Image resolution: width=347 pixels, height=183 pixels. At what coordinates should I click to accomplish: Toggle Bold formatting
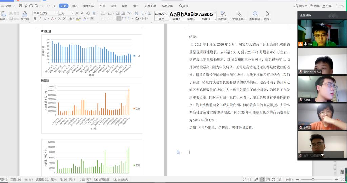[35, 19]
